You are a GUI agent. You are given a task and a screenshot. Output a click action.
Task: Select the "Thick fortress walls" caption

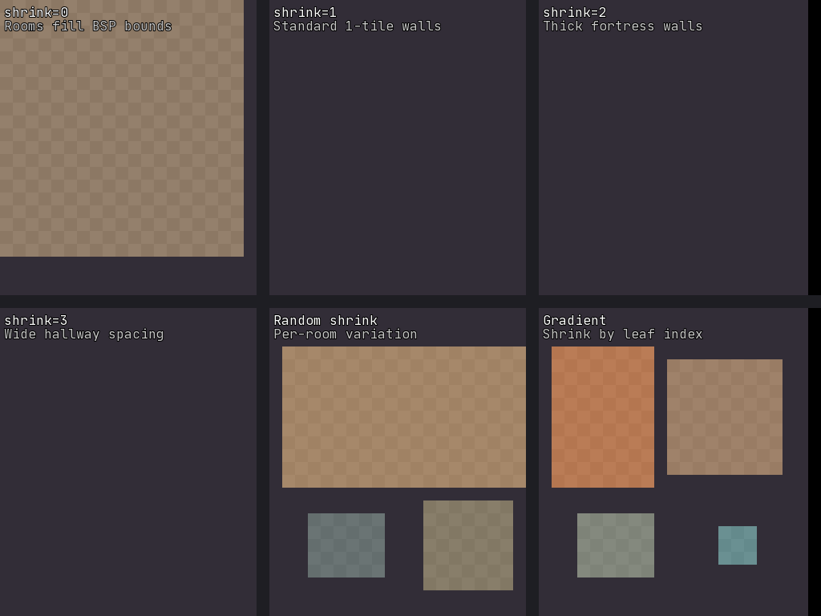[x=622, y=26]
